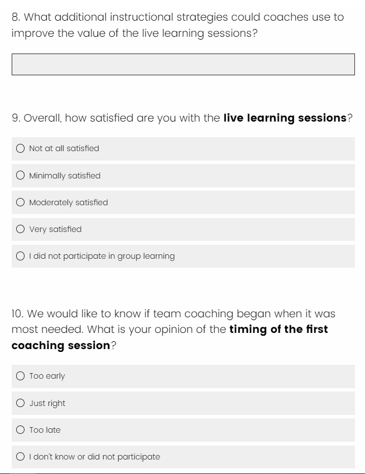The width and height of the screenshot is (365, 474).
Task: Pick the 'Moderately satisfied' radio button
Action: click(21, 202)
